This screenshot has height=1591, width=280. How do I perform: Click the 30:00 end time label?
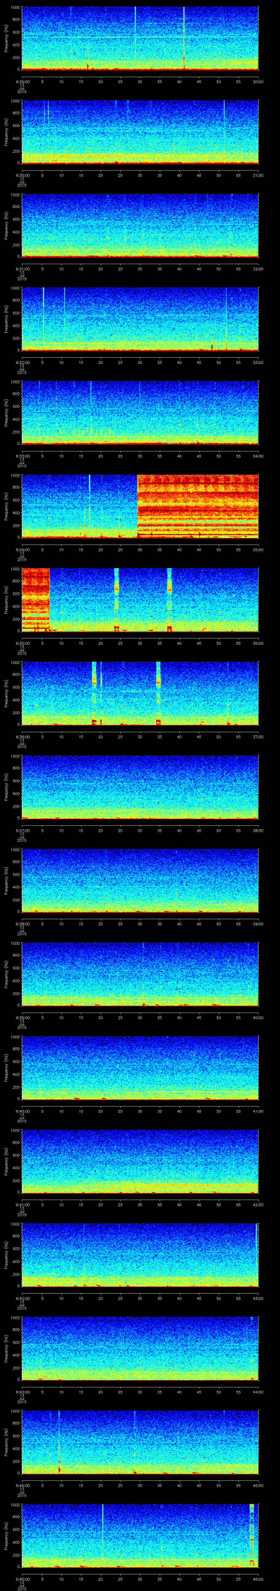(258, 81)
